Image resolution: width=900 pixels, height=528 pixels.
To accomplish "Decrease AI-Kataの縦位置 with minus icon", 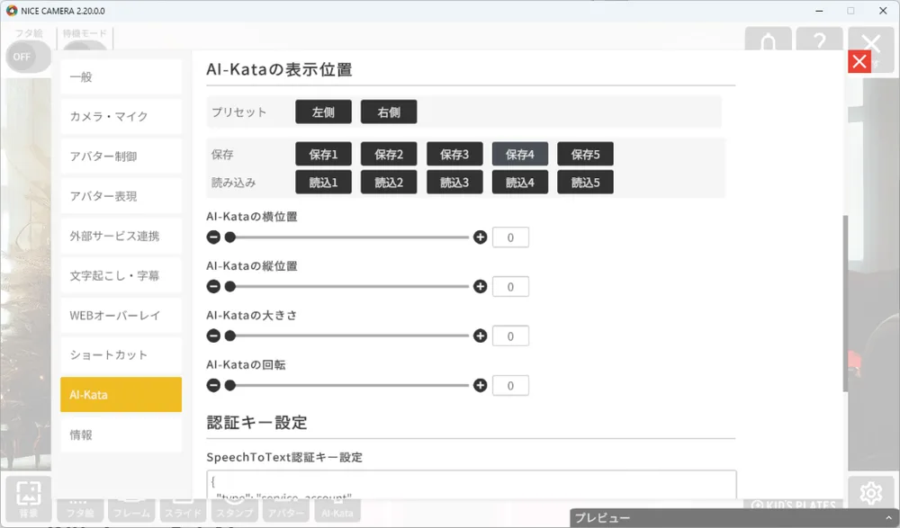I will pyautogui.click(x=213, y=286).
